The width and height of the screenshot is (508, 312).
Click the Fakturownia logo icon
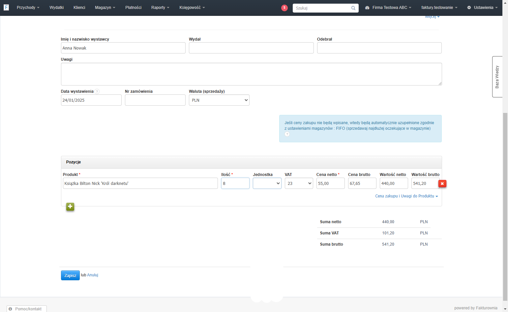(x=6, y=7)
